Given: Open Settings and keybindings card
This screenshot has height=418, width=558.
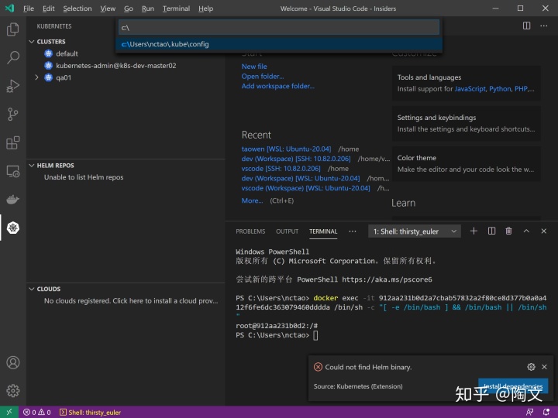Looking at the screenshot, I should 467,123.
